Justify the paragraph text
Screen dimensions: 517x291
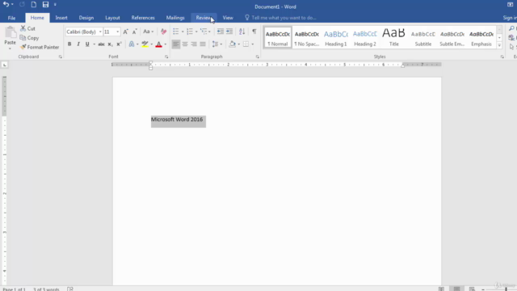(203, 44)
